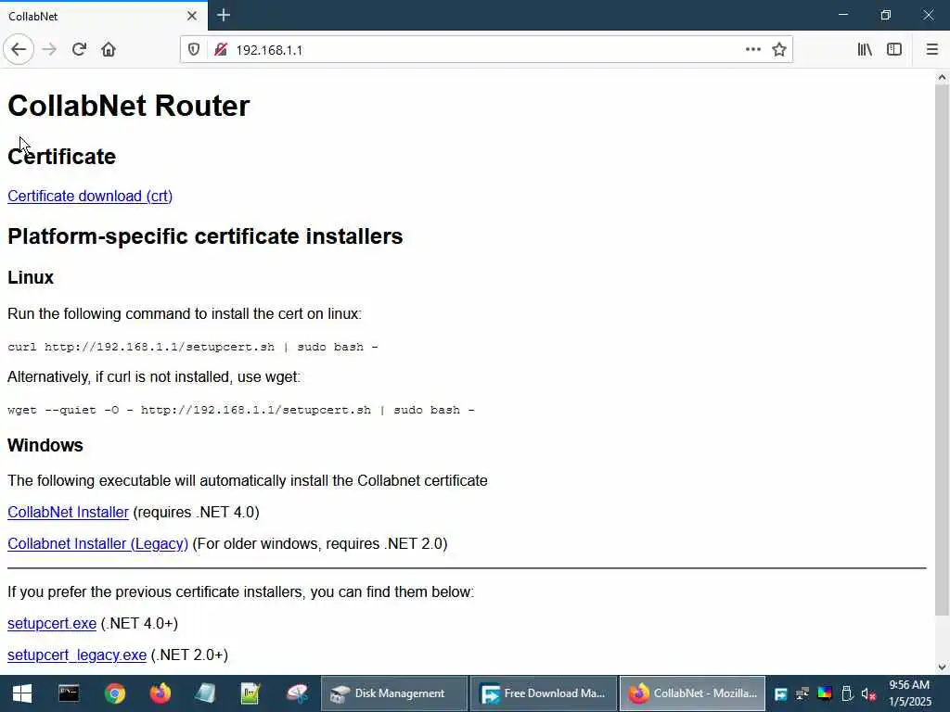Open the Library icon in the toolbar
This screenshot has height=712, width=950.
[x=865, y=50]
